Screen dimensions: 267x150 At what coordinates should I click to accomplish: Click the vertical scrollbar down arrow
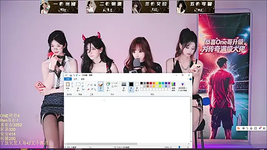click(x=191, y=141)
